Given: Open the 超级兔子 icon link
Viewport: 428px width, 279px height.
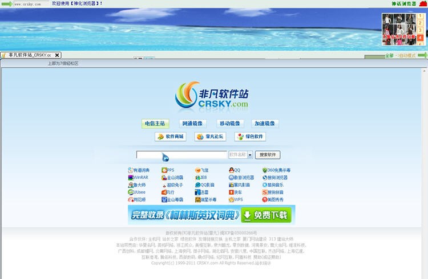Looking at the screenshot, I should (x=172, y=185).
